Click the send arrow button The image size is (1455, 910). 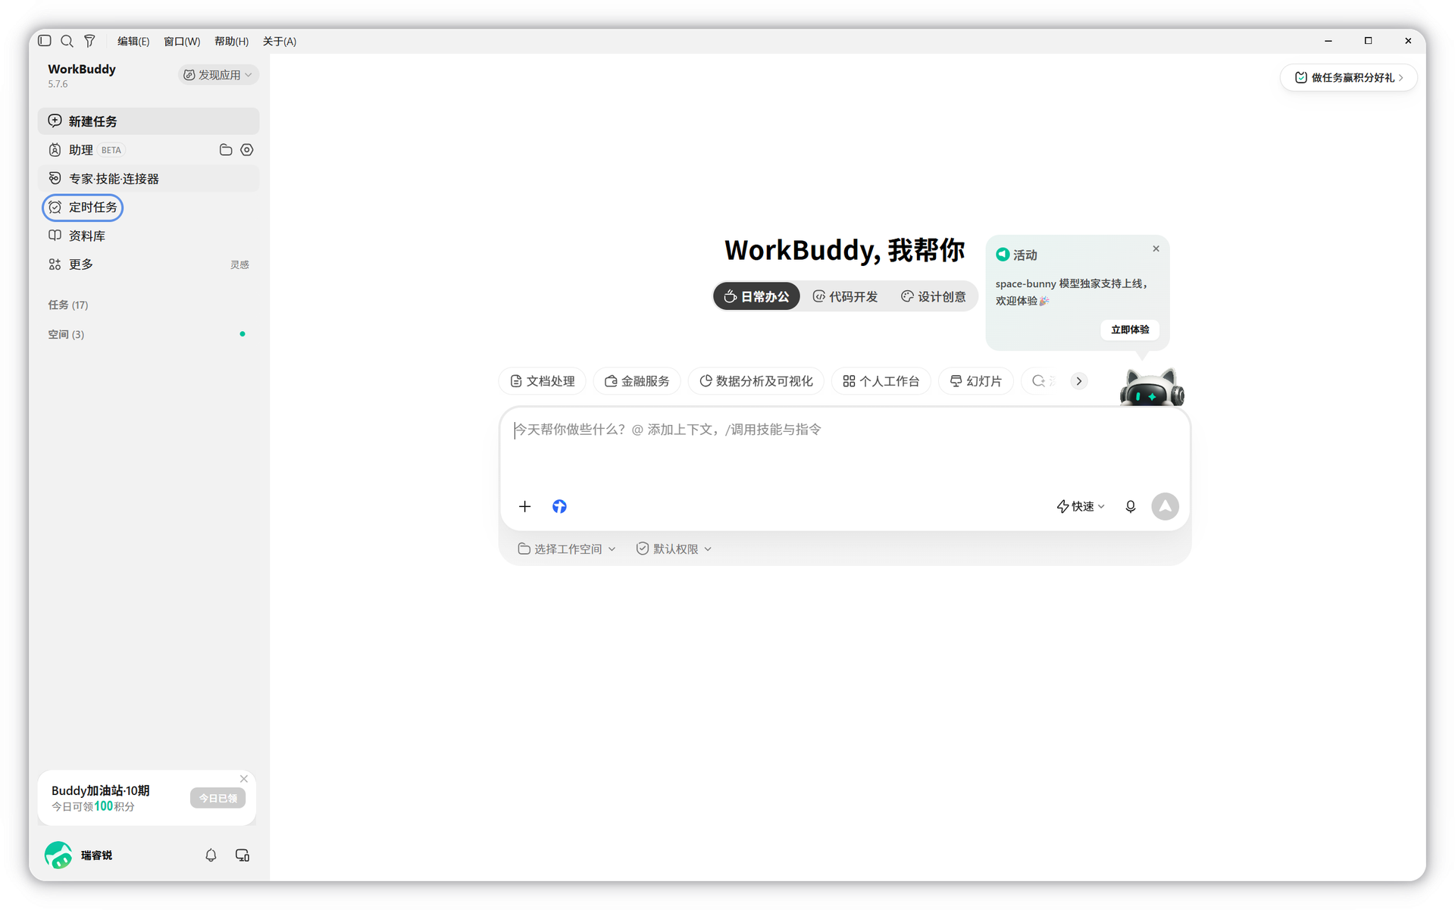click(1165, 506)
